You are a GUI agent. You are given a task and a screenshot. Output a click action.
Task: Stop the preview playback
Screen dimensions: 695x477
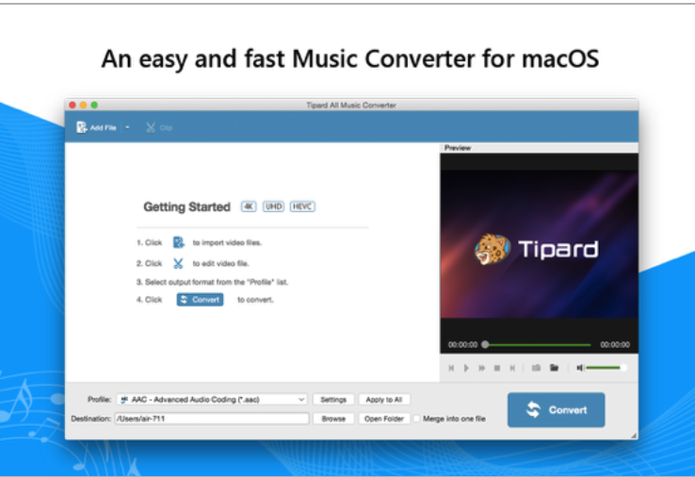(x=497, y=368)
